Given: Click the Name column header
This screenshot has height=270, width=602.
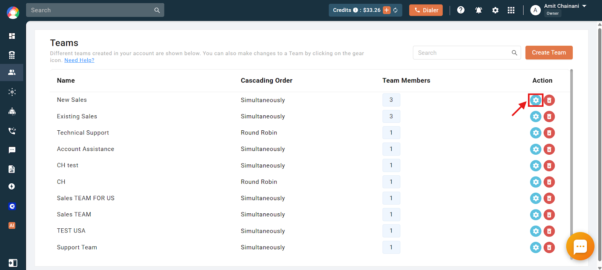Looking at the screenshot, I should coord(66,80).
